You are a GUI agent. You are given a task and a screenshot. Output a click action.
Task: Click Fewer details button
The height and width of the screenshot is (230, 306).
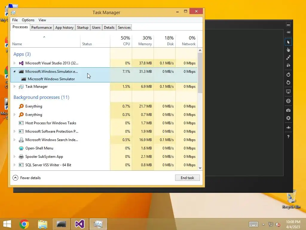coord(27,178)
